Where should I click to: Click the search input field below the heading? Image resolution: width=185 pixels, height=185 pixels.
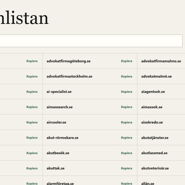point(91,41)
